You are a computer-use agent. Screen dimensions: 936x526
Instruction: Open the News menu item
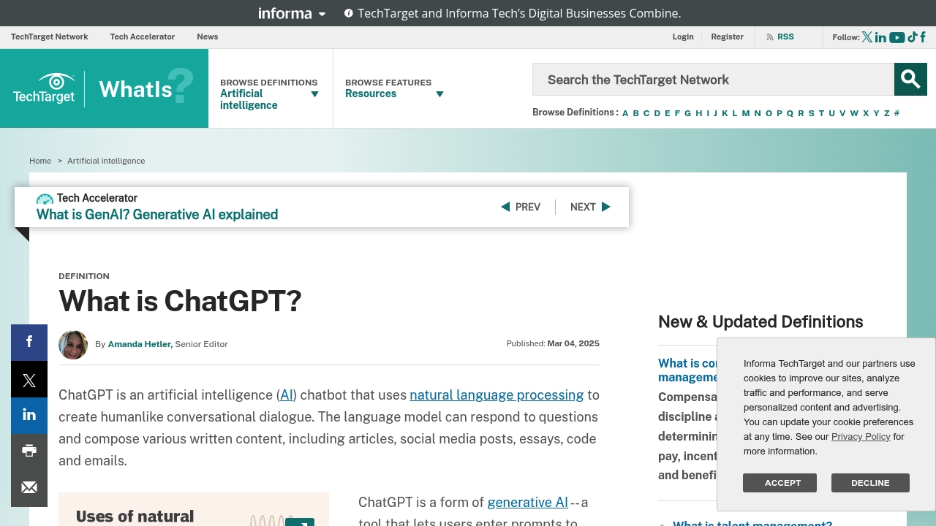click(x=208, y=37)
